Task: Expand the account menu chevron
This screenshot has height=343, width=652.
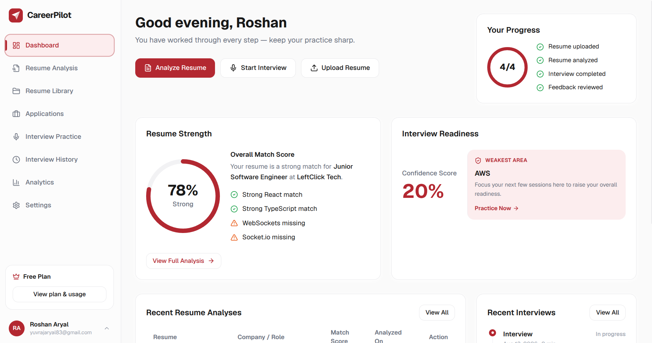Action: pos(107,328)
